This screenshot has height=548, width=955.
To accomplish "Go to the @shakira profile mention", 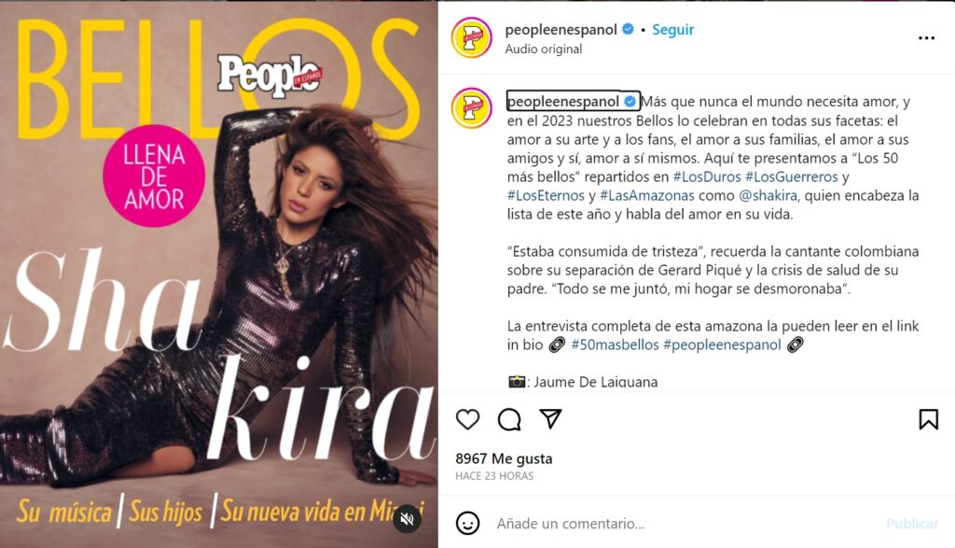I will [768, 196].
